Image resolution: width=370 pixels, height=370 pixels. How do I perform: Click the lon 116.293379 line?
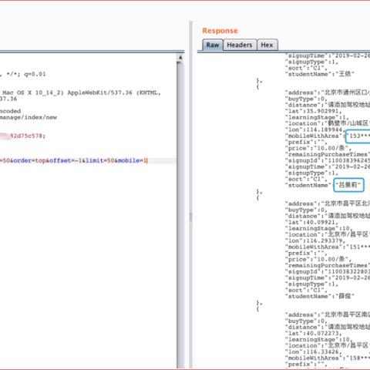point(315,240)
